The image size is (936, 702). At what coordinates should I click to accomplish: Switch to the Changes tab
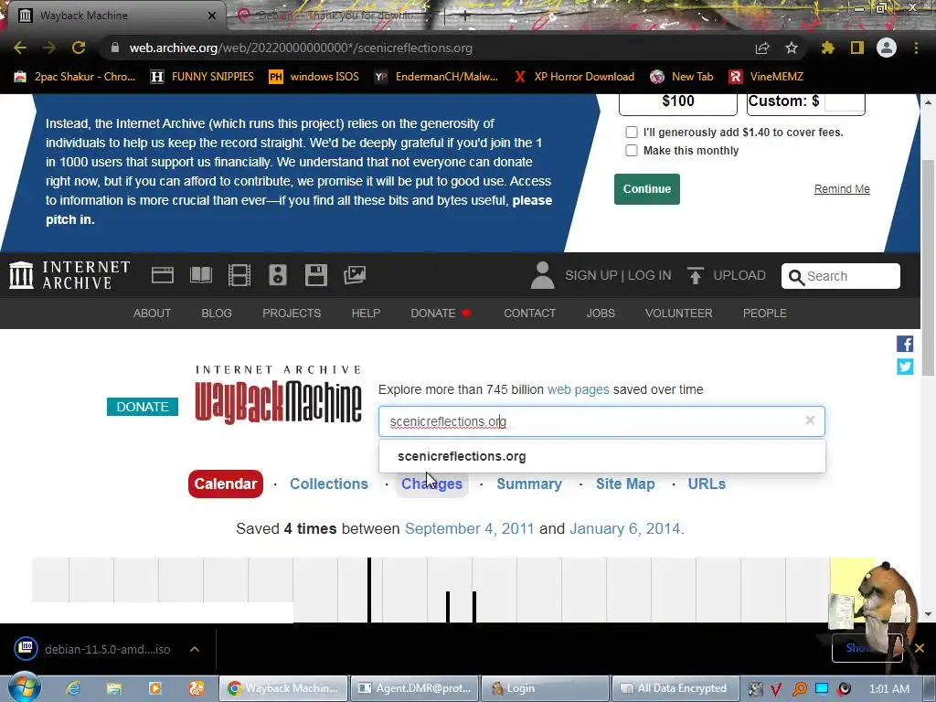(x=431, y=484)
